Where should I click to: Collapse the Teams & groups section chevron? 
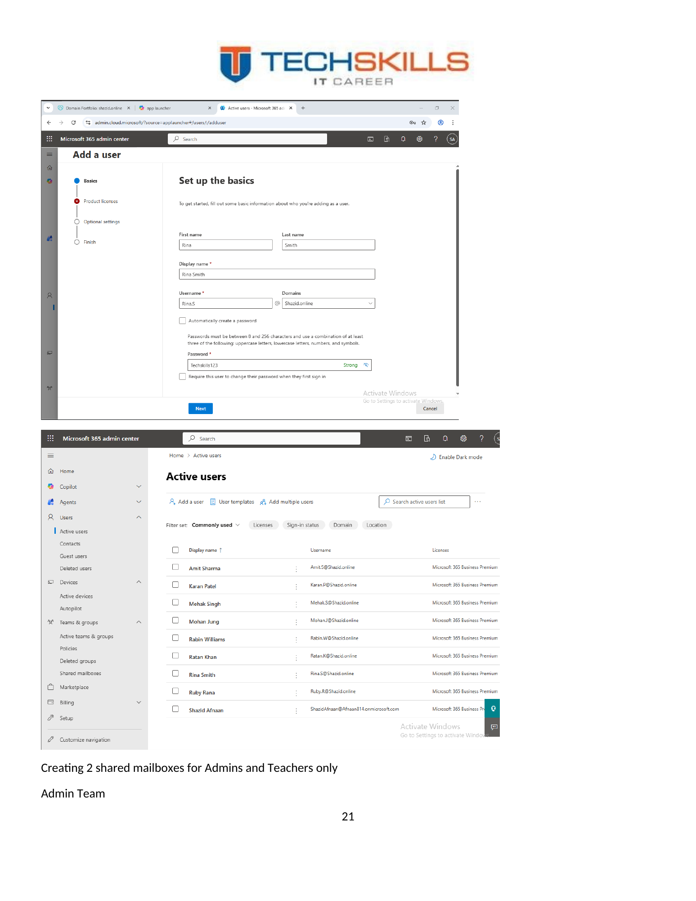[139, 622]
